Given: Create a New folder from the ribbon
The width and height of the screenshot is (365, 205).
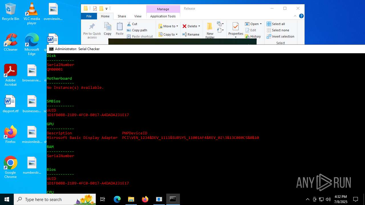Looking at the screenshot, I should coord(210,31).
